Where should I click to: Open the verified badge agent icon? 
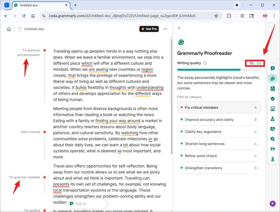[x=273, y=99]
